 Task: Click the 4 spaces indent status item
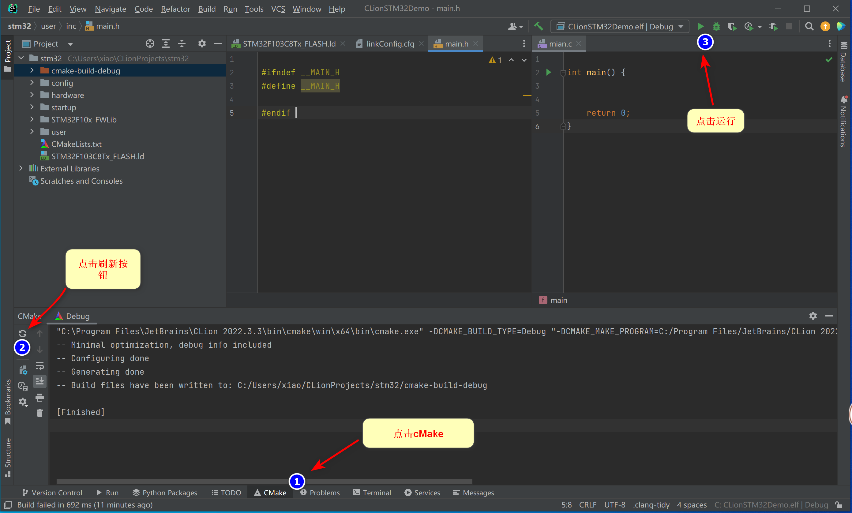(x=692, y=505)
